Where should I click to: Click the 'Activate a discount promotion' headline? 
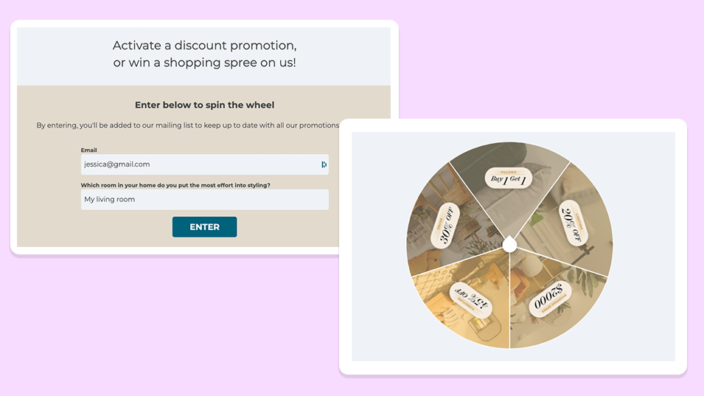coord(204,46)
